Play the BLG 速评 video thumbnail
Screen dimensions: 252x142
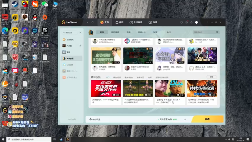pos(170,89)
